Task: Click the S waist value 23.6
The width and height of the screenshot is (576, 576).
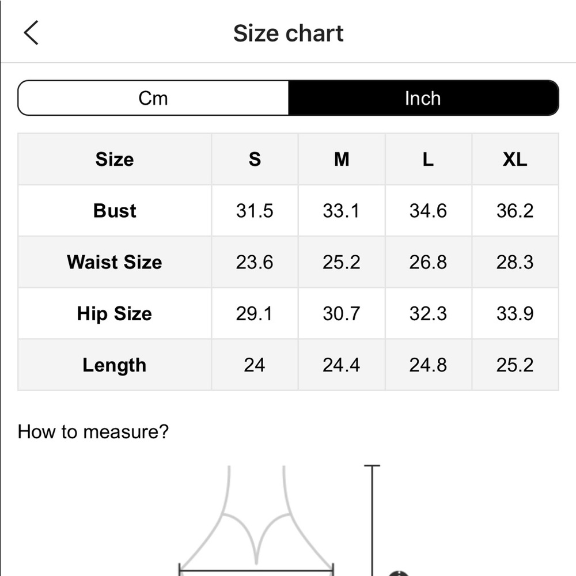Action: point(255,262)
